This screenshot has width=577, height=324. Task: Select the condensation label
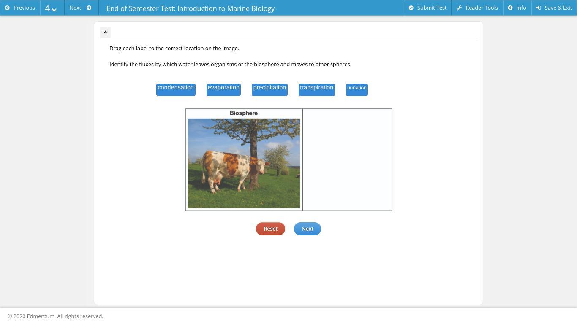coord(176,89)
